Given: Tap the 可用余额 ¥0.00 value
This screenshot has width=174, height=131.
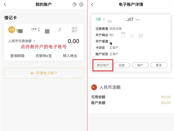Looking at the screenshot, I should tap(166, 97).
